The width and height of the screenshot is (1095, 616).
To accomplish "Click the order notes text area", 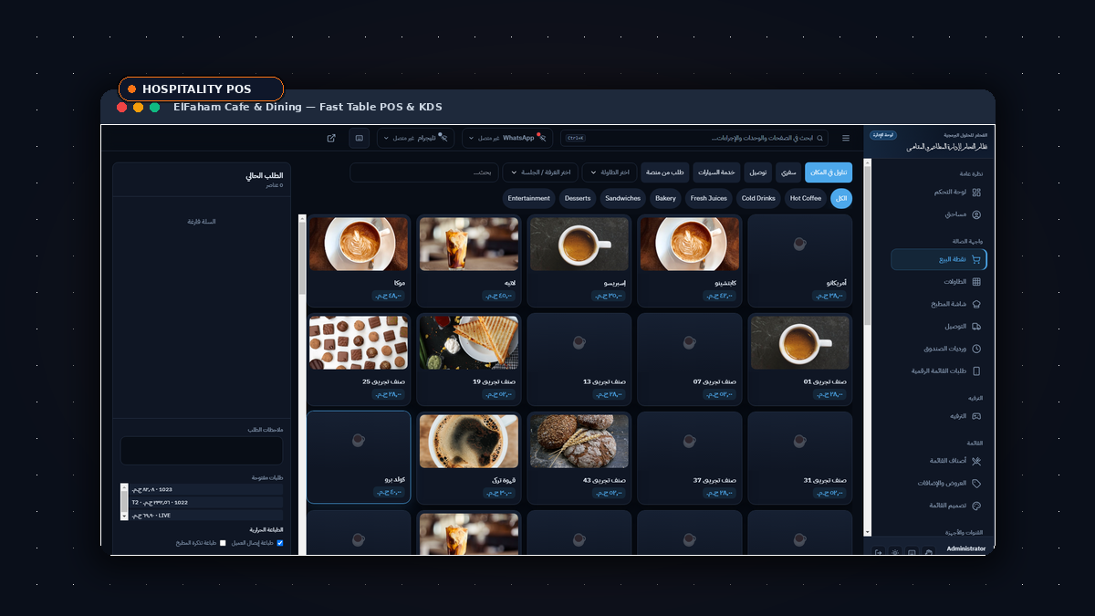I will tap(202, 451).
